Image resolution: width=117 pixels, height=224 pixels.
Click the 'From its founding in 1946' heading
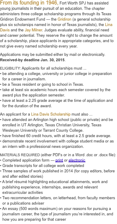tap(29, 3)
